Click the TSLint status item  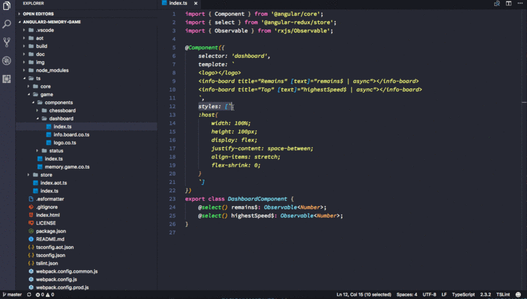(503, 294)
